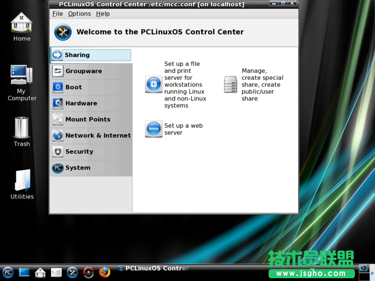The width and height of the screenshot is (375, 281).
Task: Launch Firefox from the taskbar
Action: click(x=105, y=272)
